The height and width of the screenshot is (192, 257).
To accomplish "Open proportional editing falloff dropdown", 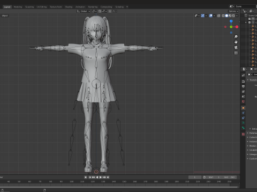I will point(115,11).
